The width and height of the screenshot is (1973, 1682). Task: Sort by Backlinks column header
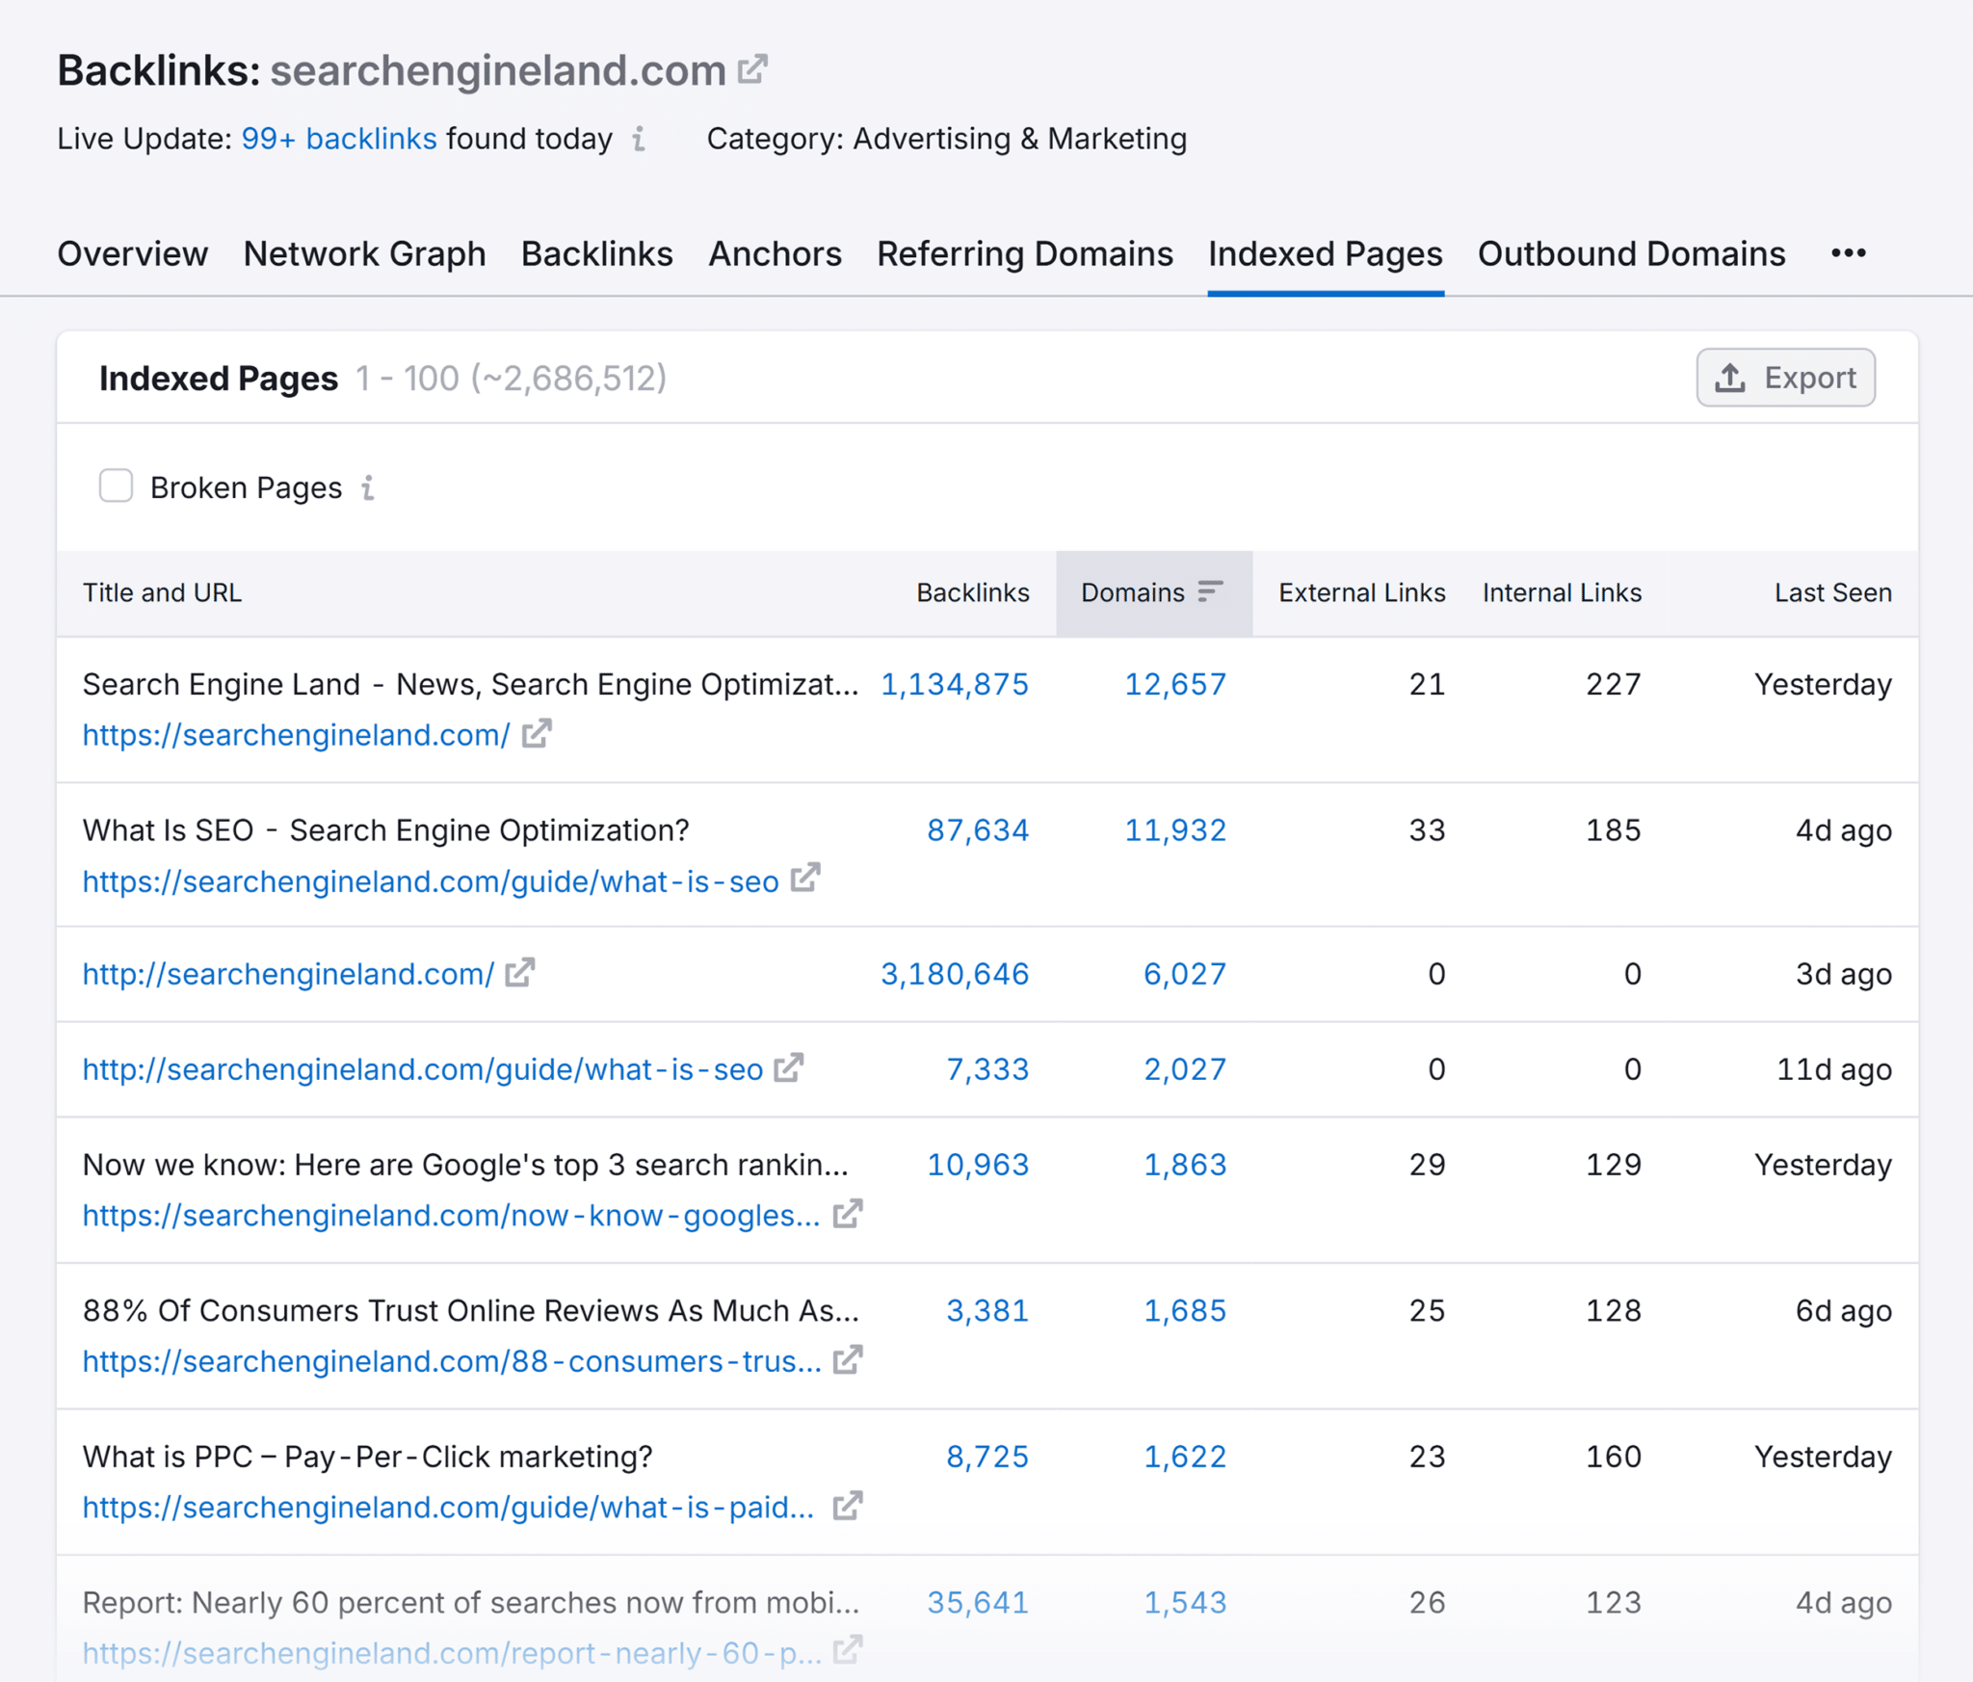tap(972, 592)
